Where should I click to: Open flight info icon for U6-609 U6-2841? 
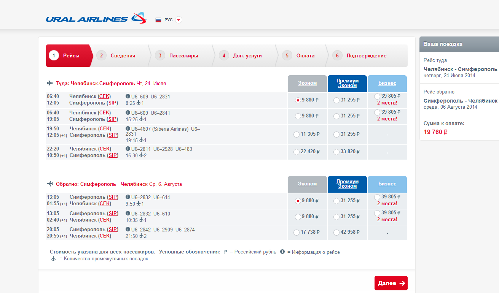(128, 113)
